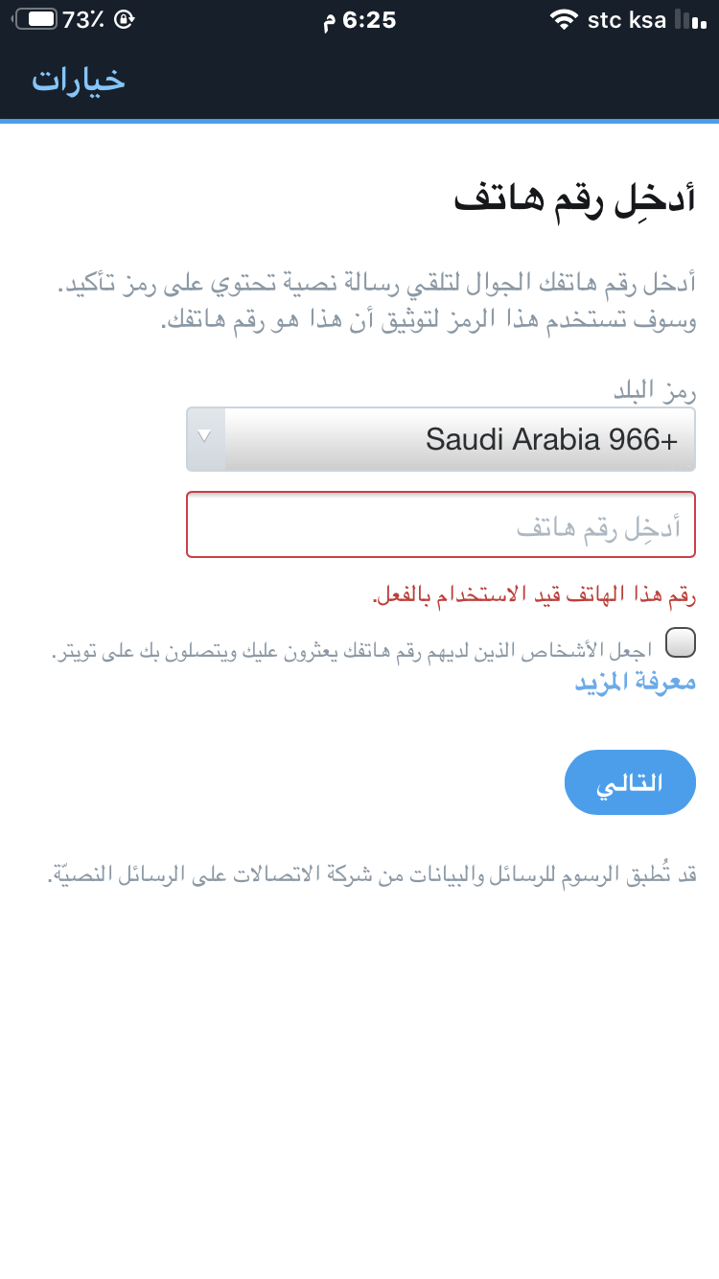Viewport: 719px width, 1279px height.
Task: Enable the find-by-phone-number checkbox
Action: 680,643
